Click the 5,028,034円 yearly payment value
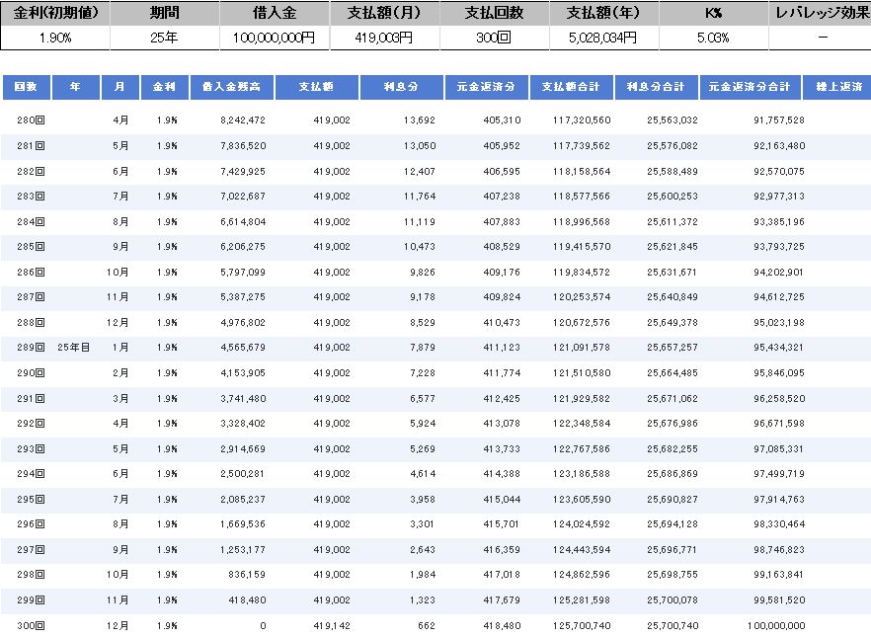Viewport: 871px width, 637px height. (x=602, y=38)
